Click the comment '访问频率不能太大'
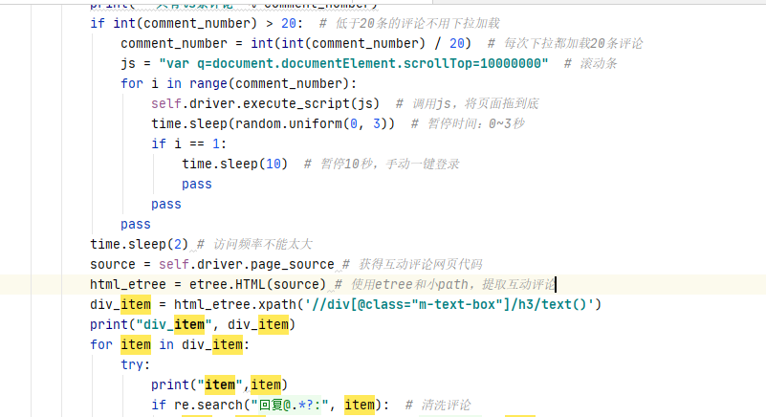Screen dimensions: 766x417 [262, 244]
